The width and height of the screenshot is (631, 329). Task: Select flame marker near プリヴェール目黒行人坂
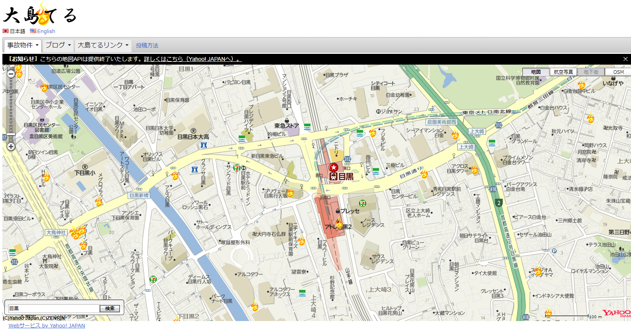click(x=290, y=193)
